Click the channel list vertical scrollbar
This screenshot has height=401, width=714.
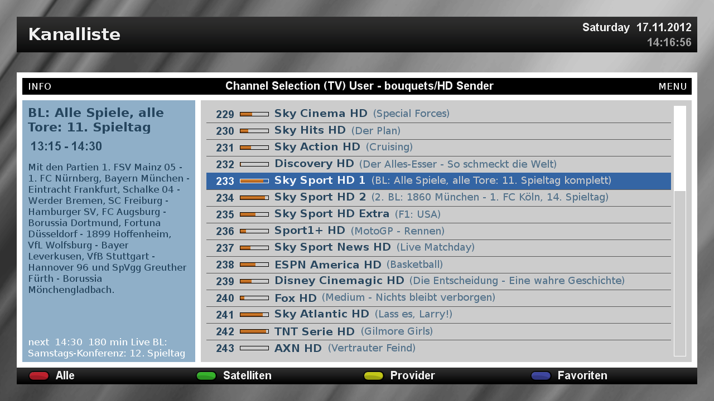679,231
